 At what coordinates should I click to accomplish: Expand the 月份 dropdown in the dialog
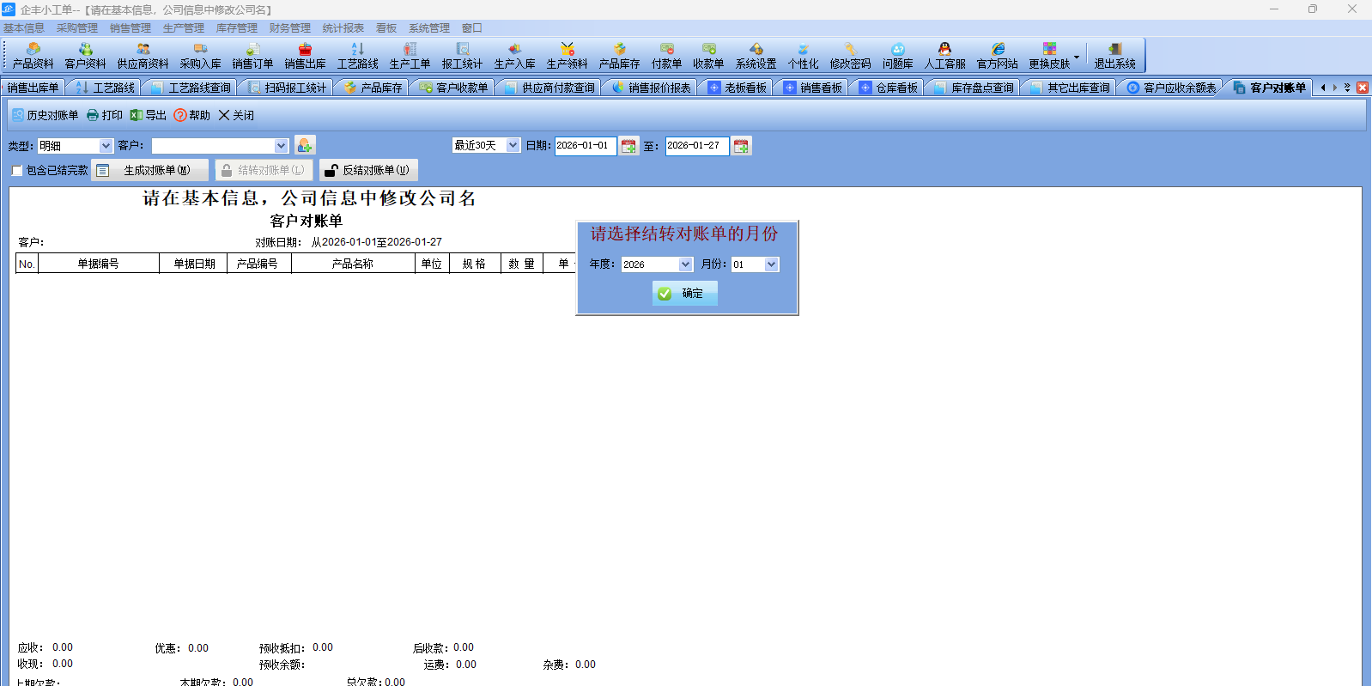[x=771, y=264]
